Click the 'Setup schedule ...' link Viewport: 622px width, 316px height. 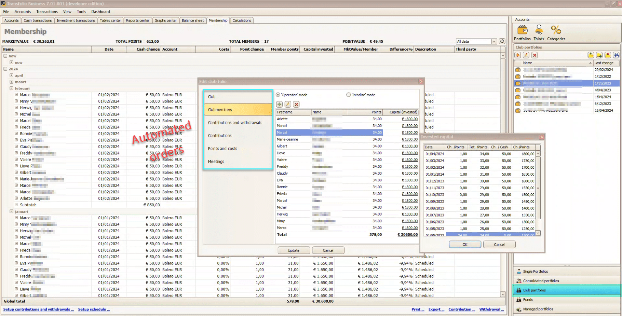coord(94,310)
